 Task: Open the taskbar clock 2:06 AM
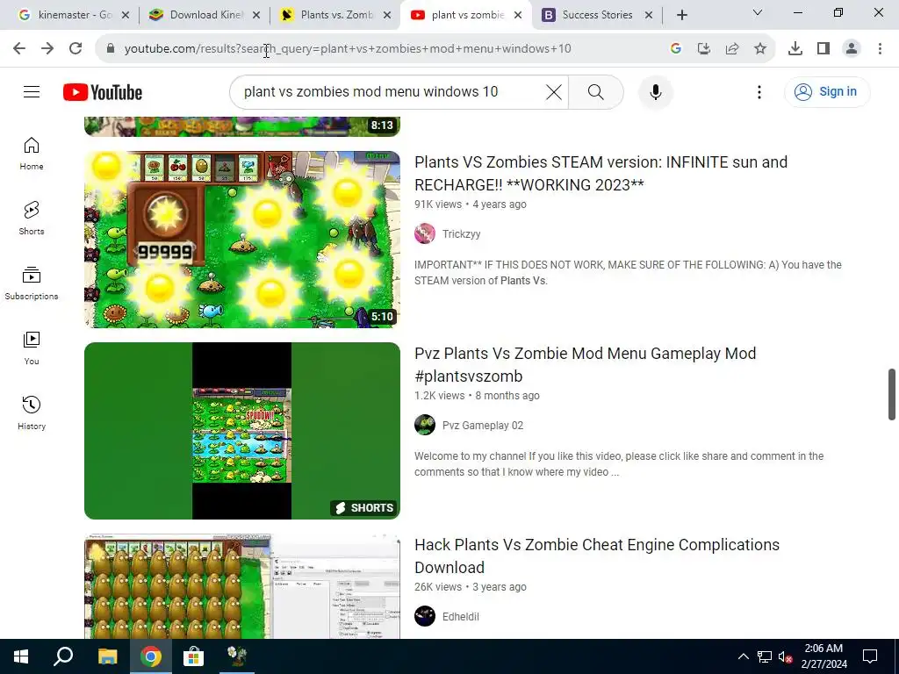click(x=823, y=656)
